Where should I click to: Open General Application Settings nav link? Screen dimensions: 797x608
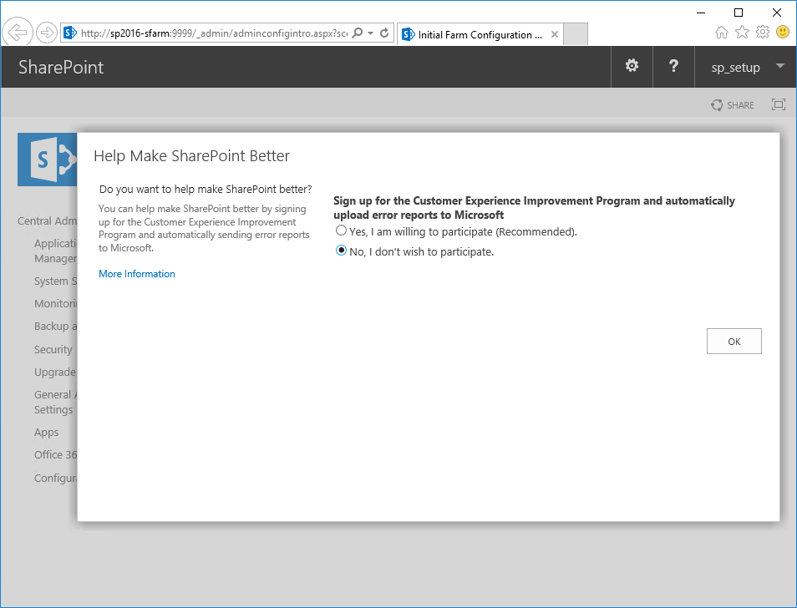click(x=55, y=402)
